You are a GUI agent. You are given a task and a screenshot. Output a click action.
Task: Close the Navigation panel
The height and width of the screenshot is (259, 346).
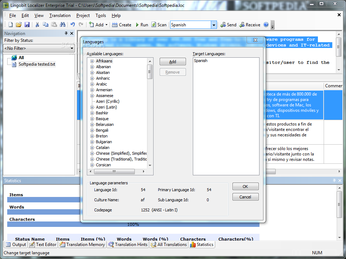(x=72, y=33)
